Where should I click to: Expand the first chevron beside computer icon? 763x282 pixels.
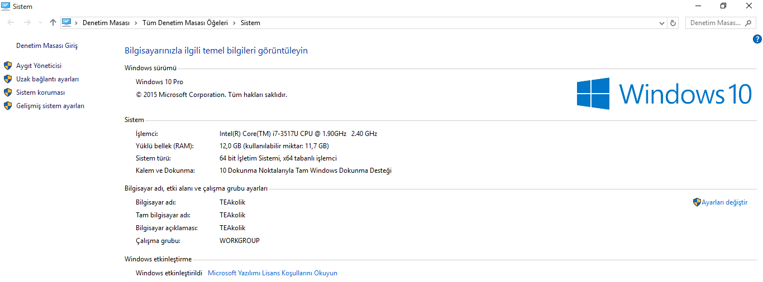(77, 23)
